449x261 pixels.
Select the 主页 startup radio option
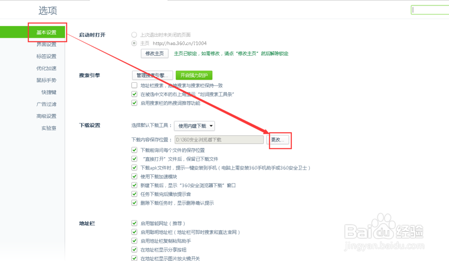tap(134, 43)
